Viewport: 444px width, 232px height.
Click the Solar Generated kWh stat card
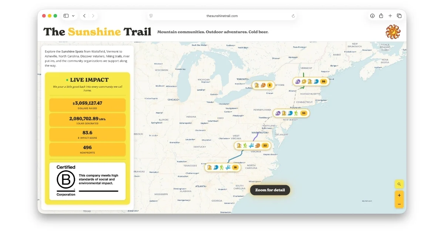pos(87,120)
